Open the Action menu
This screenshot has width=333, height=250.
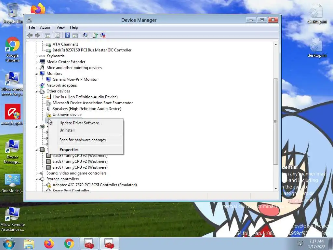(46, 27)
